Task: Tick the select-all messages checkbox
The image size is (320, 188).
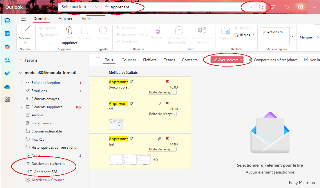Action: (98, 60)
